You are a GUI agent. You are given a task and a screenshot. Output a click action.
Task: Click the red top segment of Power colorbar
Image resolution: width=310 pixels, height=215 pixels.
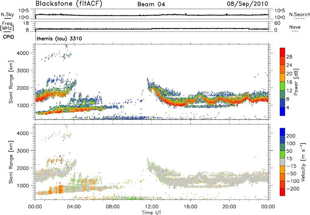click(x=282, y=52)
